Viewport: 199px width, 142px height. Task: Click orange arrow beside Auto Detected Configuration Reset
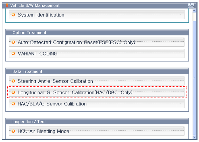click(x=13, y=42)
